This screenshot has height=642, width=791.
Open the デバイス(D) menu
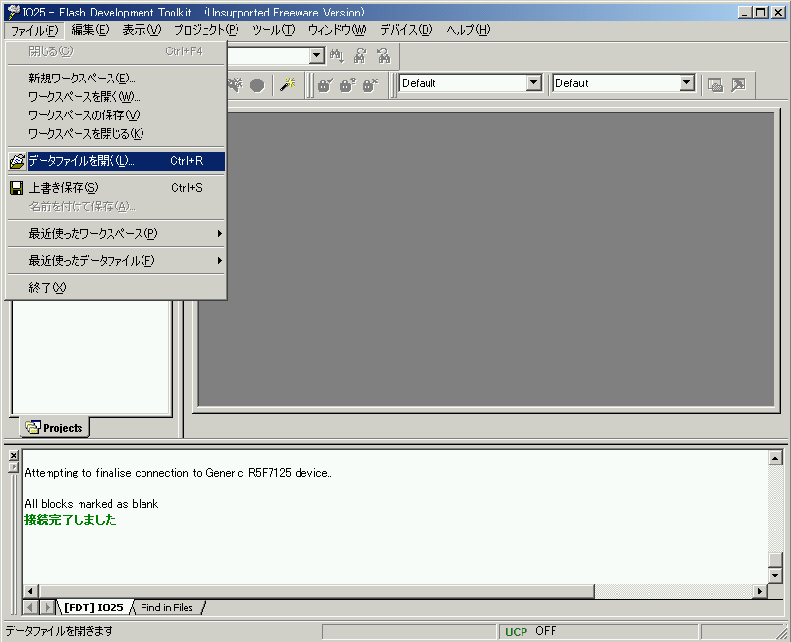point(406,30)
